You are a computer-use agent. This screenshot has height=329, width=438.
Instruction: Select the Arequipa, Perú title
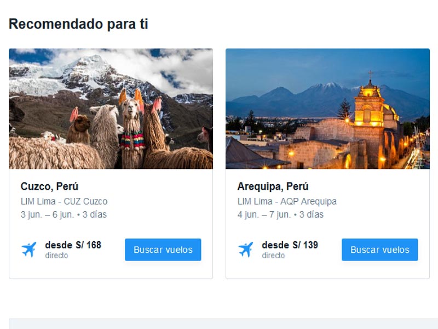point(273,186)
